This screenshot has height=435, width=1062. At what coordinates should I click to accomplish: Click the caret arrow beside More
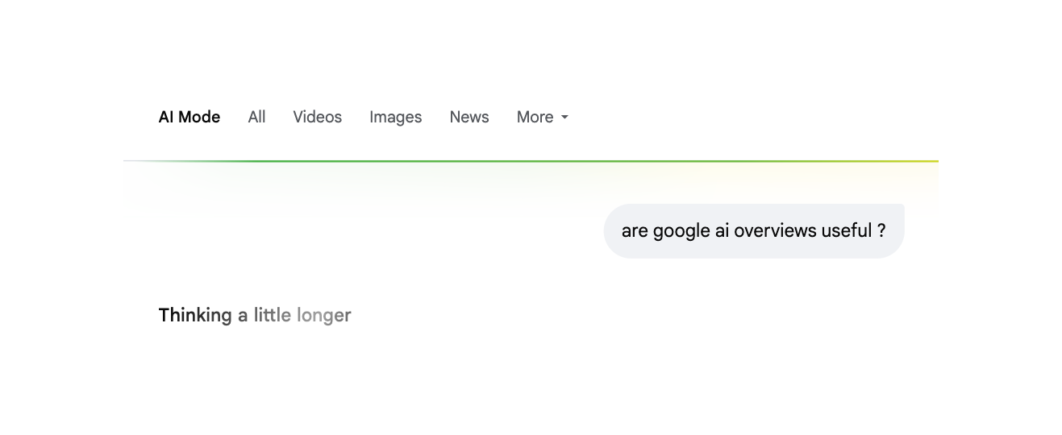564,118
